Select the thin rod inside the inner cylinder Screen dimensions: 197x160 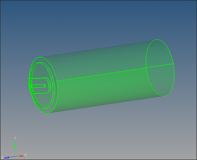[38, 86]
